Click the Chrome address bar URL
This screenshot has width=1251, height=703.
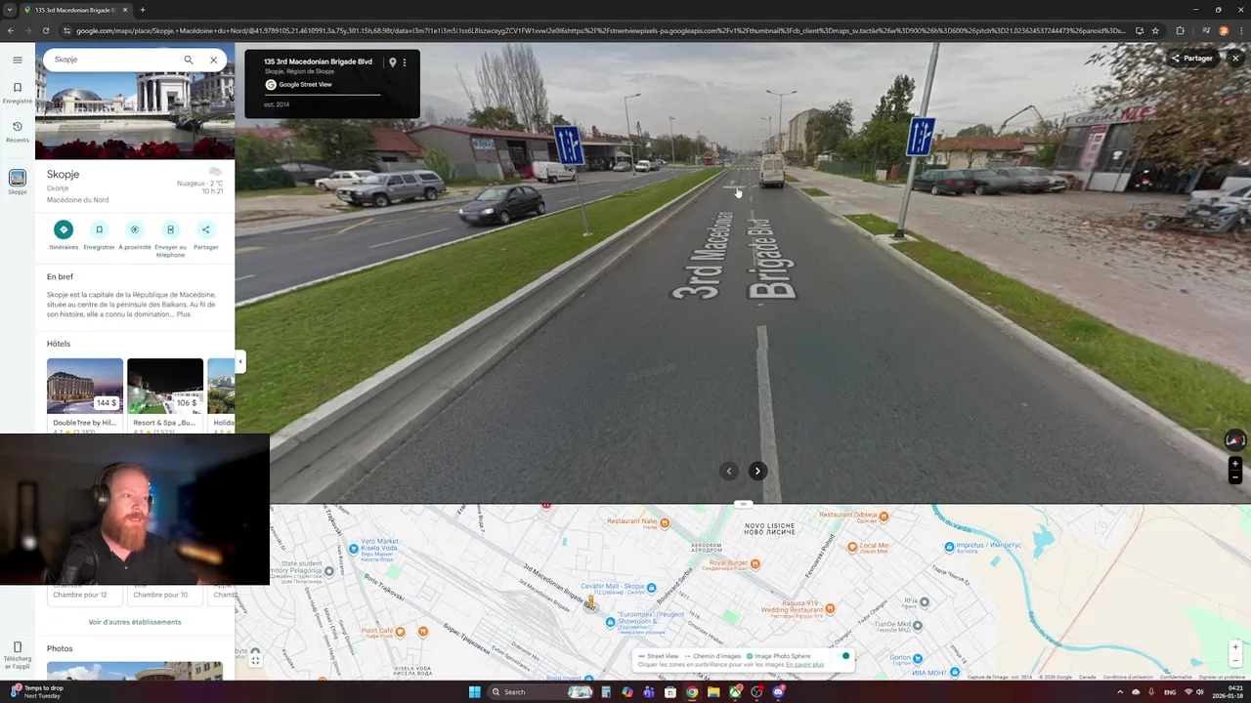pyautogui.click(x=601, y=30)
